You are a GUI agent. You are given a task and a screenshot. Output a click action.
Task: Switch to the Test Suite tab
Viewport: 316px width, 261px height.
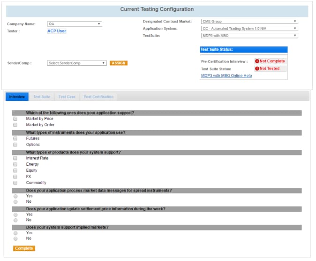pos(42,97)
